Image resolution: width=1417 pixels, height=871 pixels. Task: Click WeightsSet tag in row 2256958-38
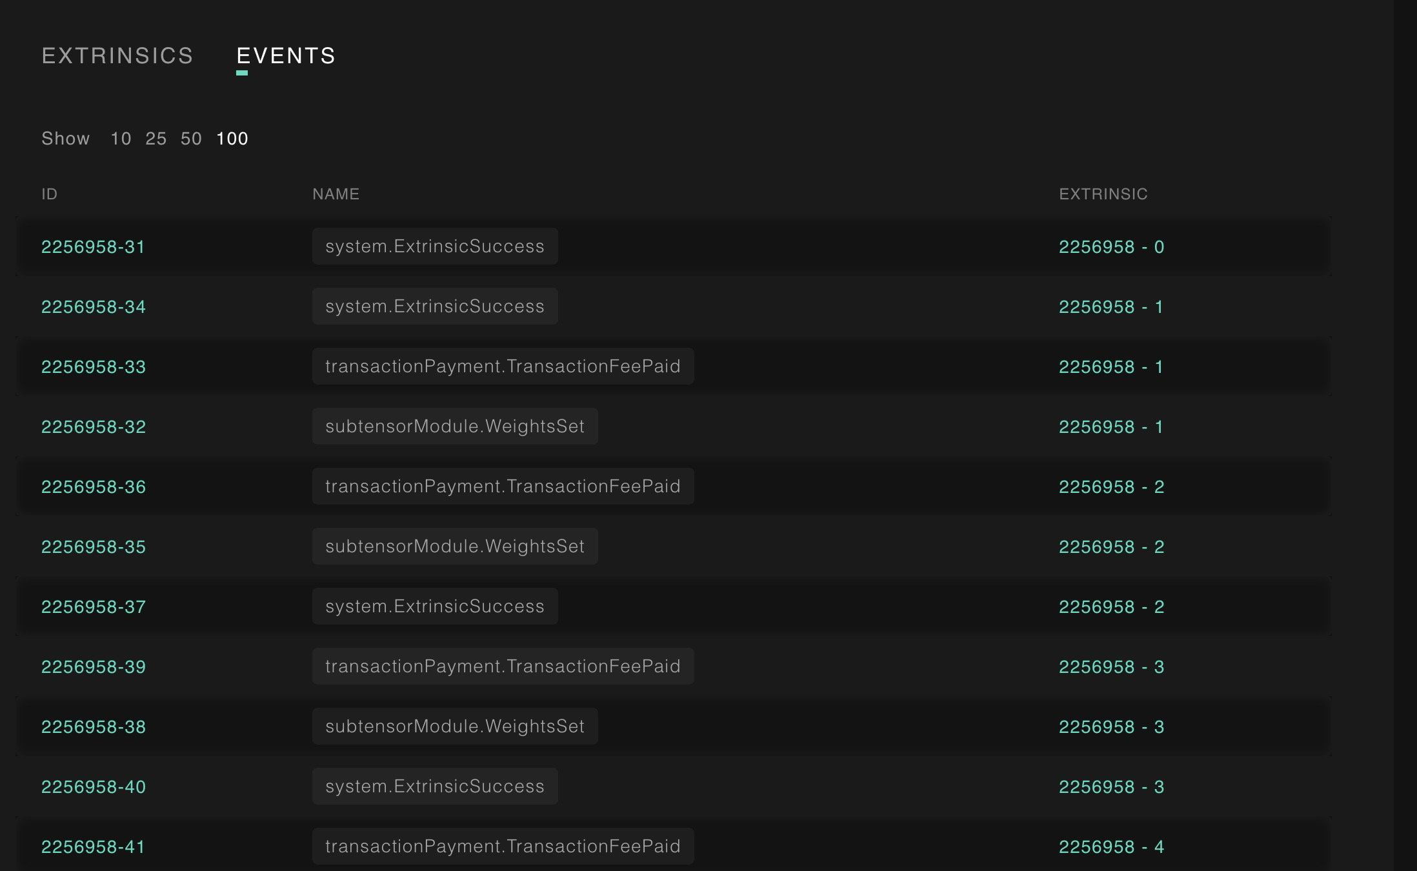tap(455, 726)
